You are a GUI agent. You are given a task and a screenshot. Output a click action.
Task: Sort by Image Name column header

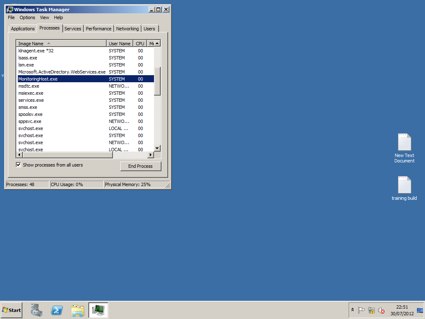pyautogui.click(x=61, y=43)
